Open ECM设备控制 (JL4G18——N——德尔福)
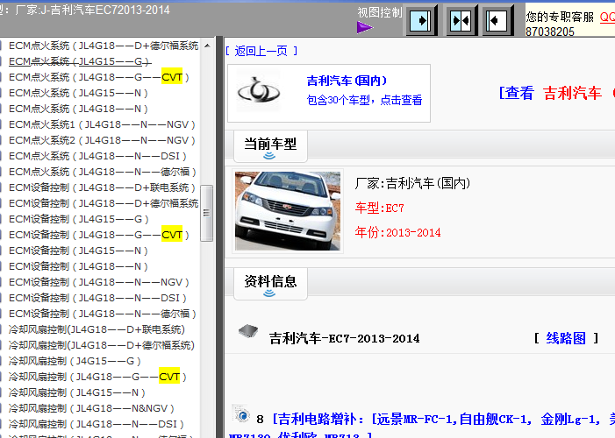 point(103,314)
